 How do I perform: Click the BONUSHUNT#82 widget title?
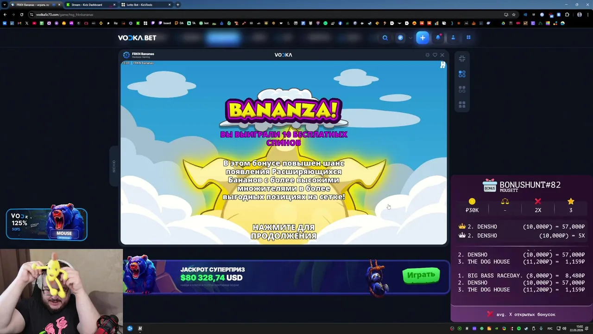pyautogui.click(x=530, y=185)
